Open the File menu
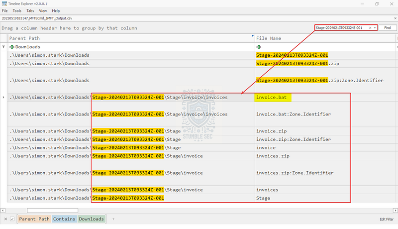This screenshot has width=398, height=229. [x=5, y=11]
